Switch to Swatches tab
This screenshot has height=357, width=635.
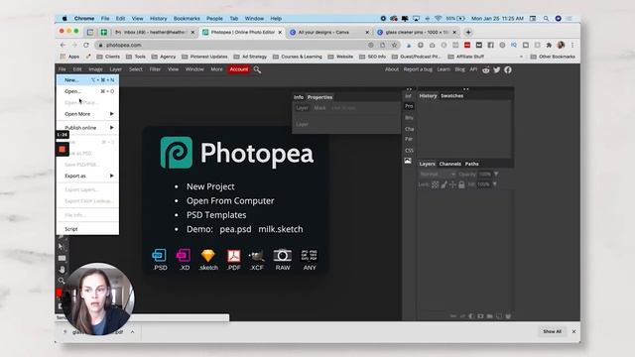click(x=452, y=96)
